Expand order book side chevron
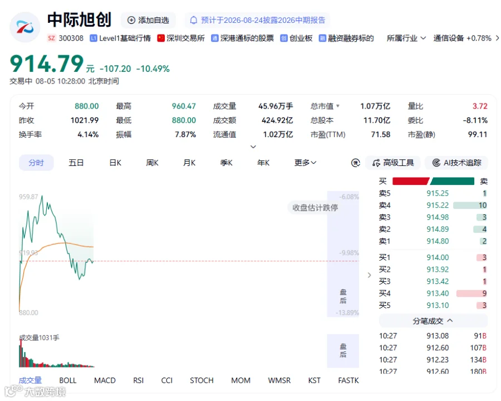 click(370, 275)
